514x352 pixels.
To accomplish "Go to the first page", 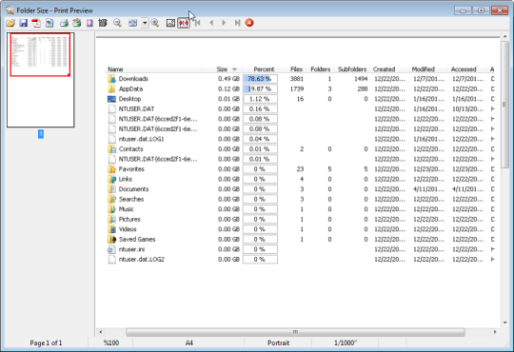I will pyautogui.click(x=198, y=23).
